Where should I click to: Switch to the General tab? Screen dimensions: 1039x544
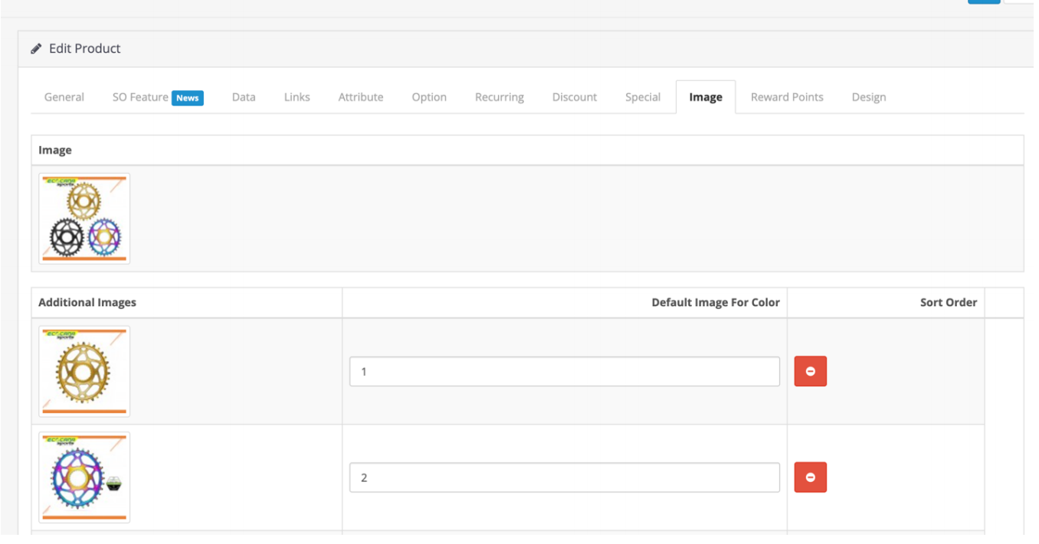coord(64,97)
